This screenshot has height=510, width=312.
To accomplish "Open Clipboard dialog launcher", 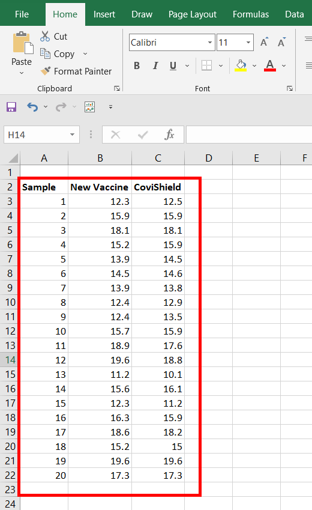I will [117, 88].
